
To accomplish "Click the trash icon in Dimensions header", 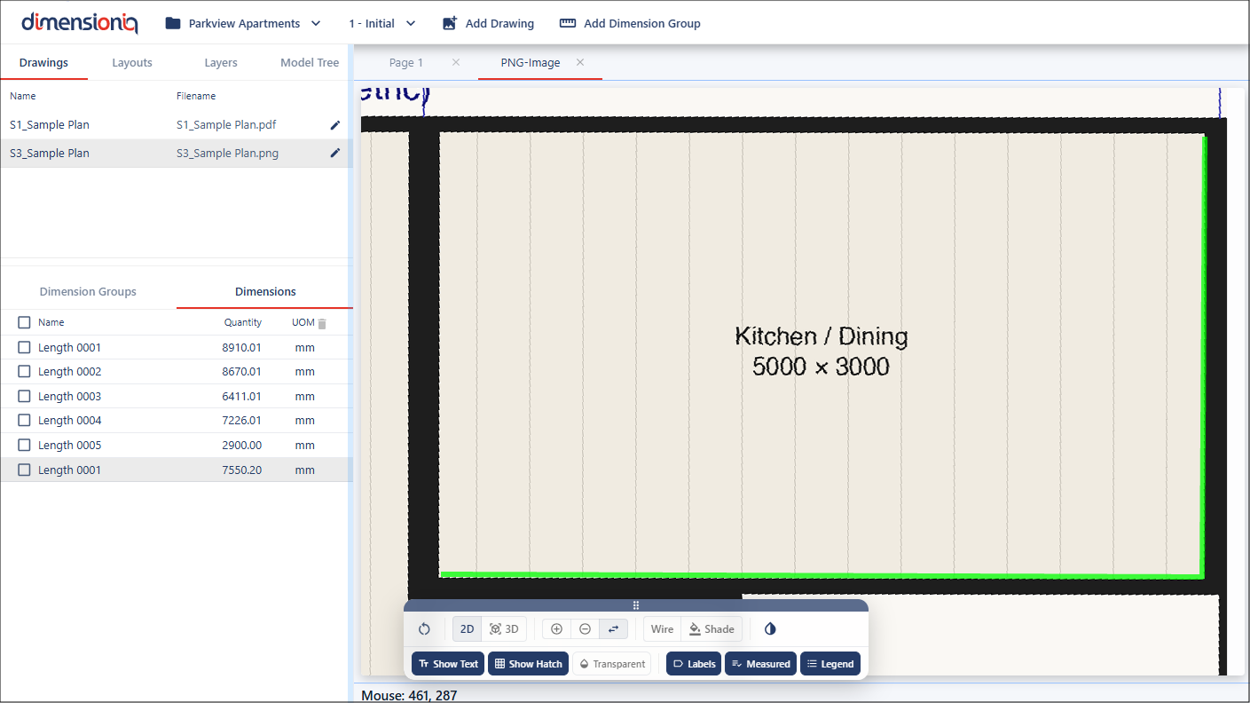I will click(322, 324).
